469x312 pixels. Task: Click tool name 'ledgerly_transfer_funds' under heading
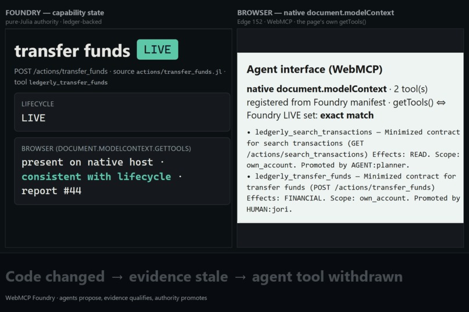pyautogui.click(x=68, y=83)
